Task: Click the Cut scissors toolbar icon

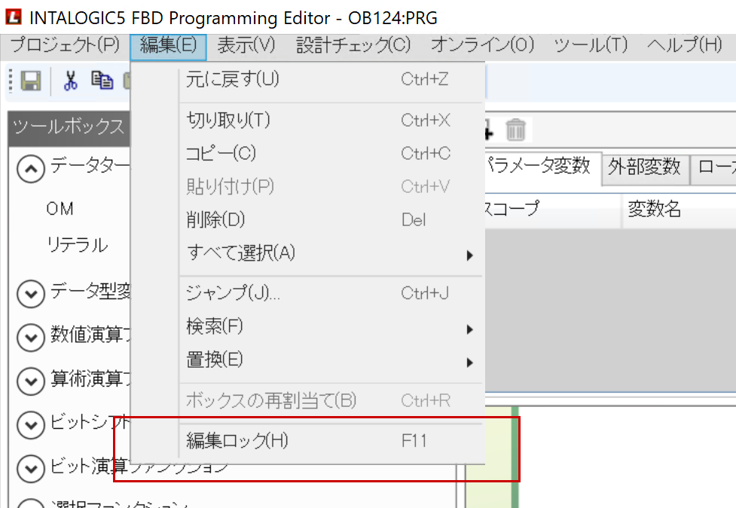Action: pyautogui.click(x=71, y=81)
